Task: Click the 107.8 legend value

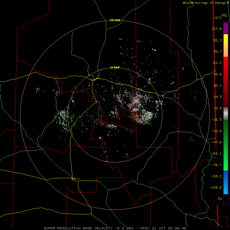Action: (216, 29)
